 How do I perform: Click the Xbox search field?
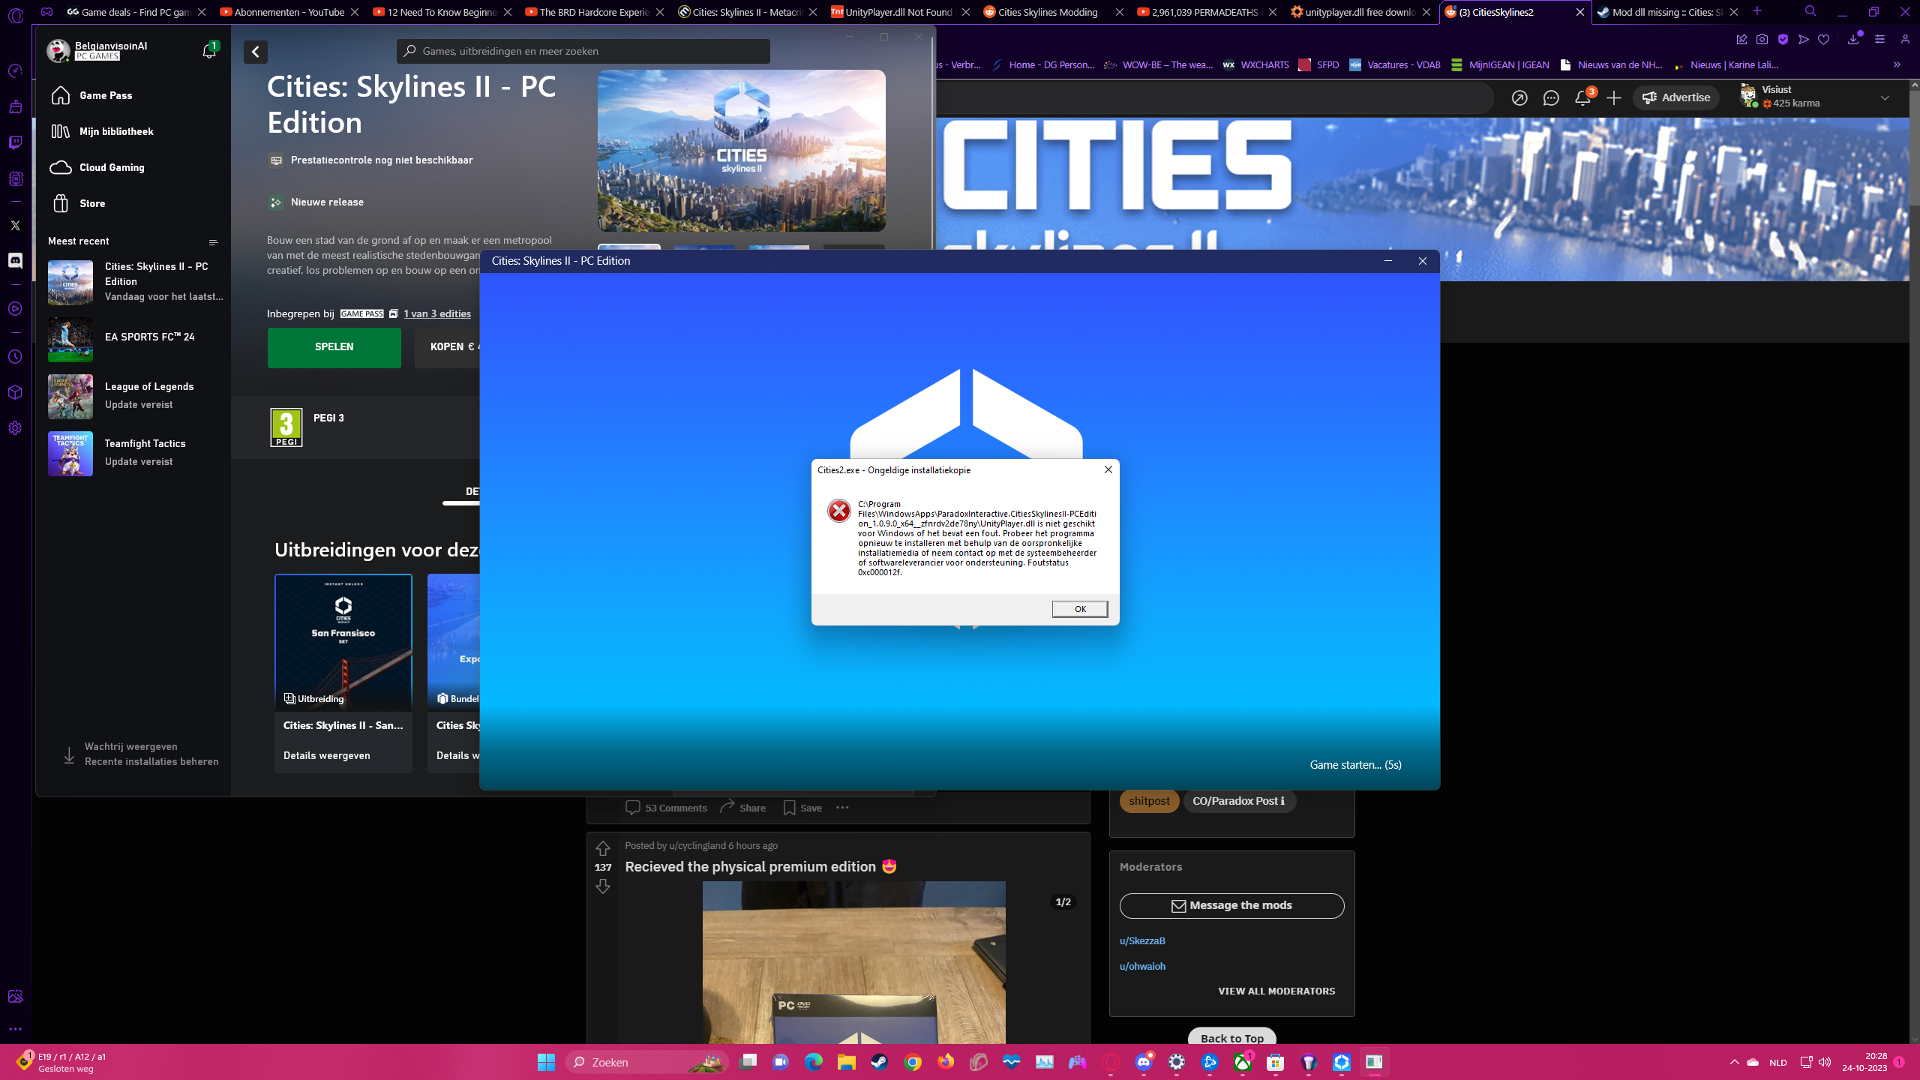click(583, 51)
